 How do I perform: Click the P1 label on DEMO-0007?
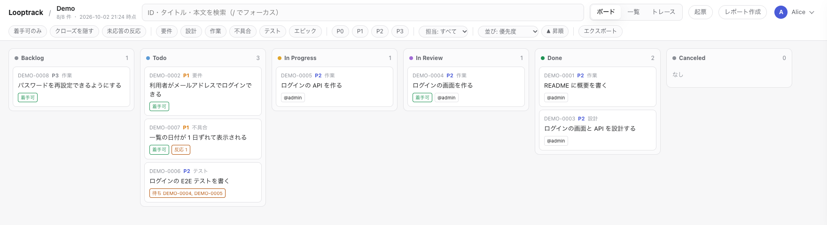pyautogui.click(x=186, y=127)
